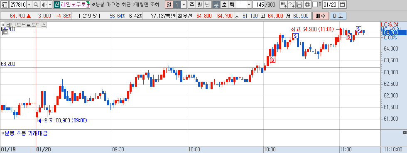407x153 pixels.
Task: Close the volume panel with the X button
Action: pyautogui.click(x=405, y=133)
